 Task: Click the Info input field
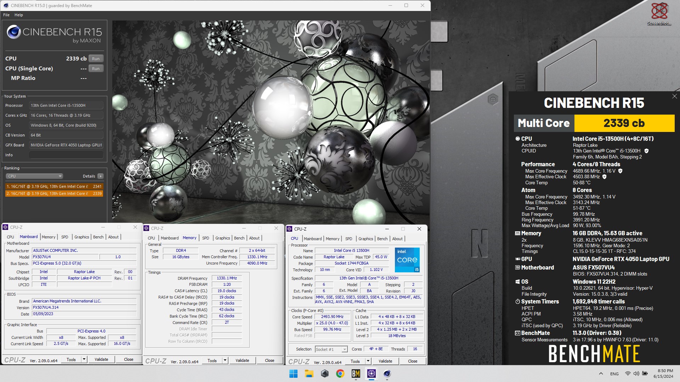[66, 155]
